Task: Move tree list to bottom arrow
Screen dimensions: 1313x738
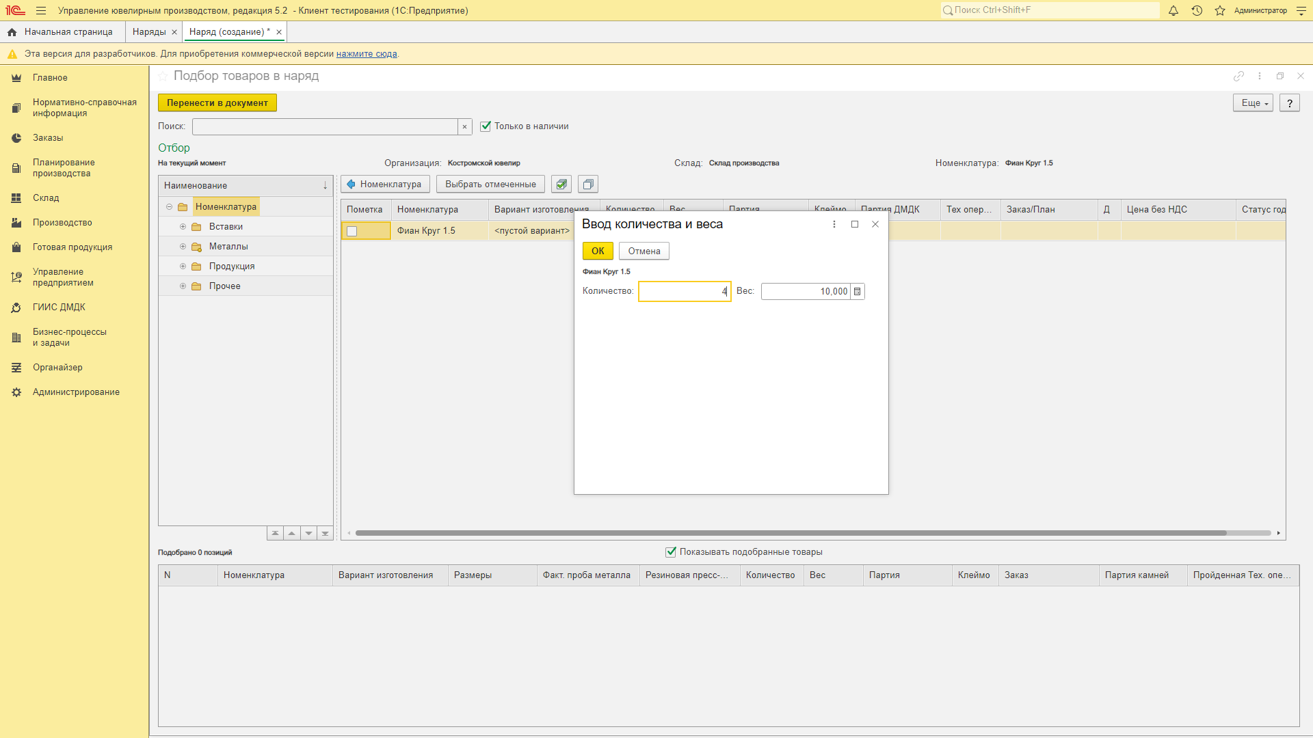Action: tap(326, 533)
